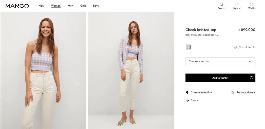
Task: Click the Product details shirt icon
Action: pyautogui.click(x=233, y=92)
